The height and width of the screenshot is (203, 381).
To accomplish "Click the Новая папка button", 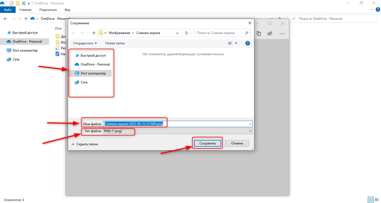I will coord(115,43).
